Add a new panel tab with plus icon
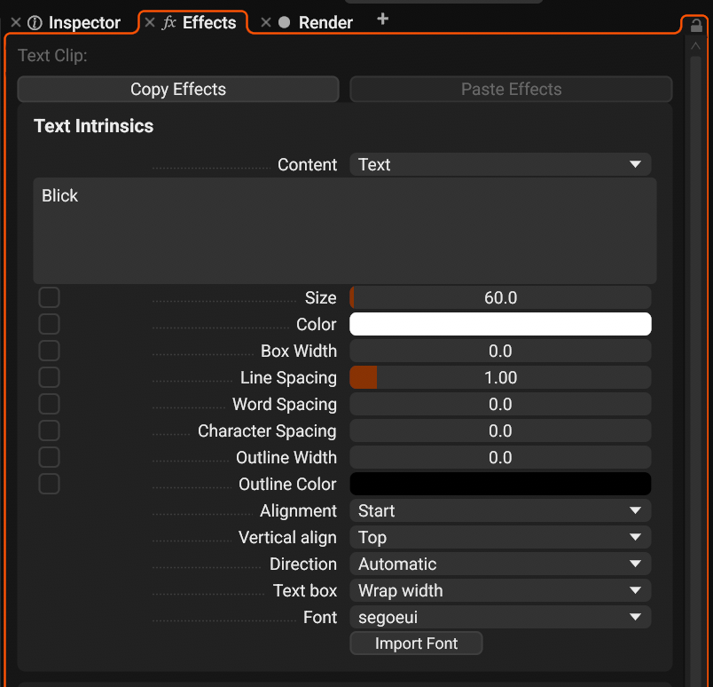713x687 pixels. [383, 20]
